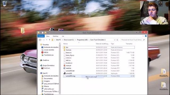Select the Bin folder on the desktop
The image size is (170, 95).
point(23,32)
